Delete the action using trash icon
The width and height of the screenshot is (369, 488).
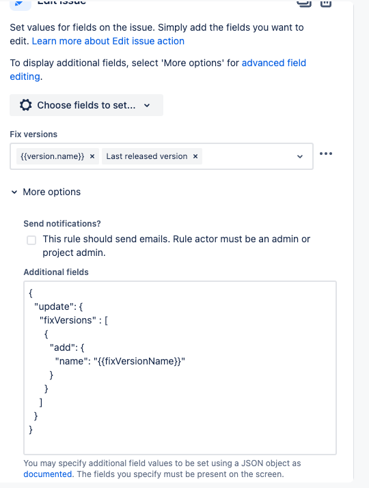[x=326, y=3]
